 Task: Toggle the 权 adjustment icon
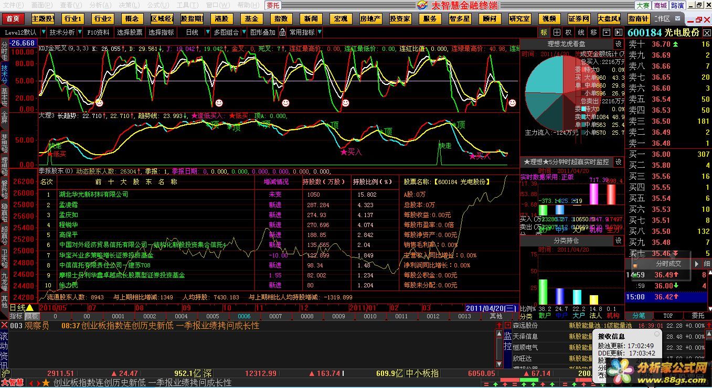568,32
